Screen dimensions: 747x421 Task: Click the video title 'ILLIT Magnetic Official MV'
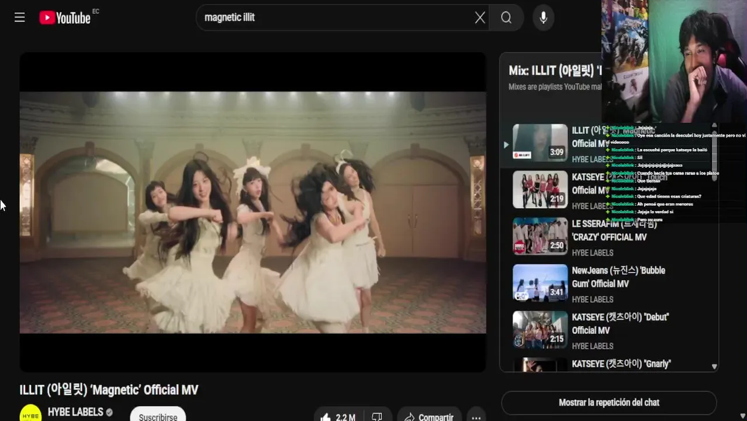click(109, 390)
